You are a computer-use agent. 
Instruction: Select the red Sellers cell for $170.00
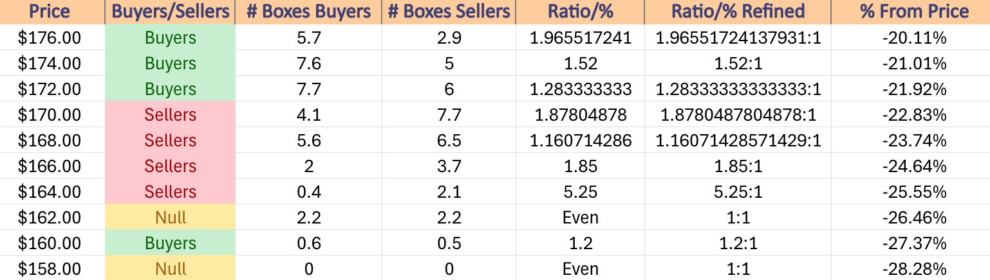pos(170,115)
